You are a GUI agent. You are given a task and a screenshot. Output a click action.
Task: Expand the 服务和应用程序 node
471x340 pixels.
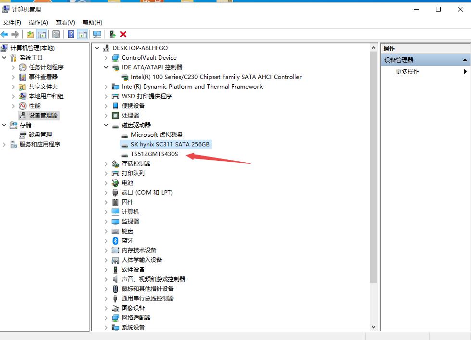tap(4, 144)
